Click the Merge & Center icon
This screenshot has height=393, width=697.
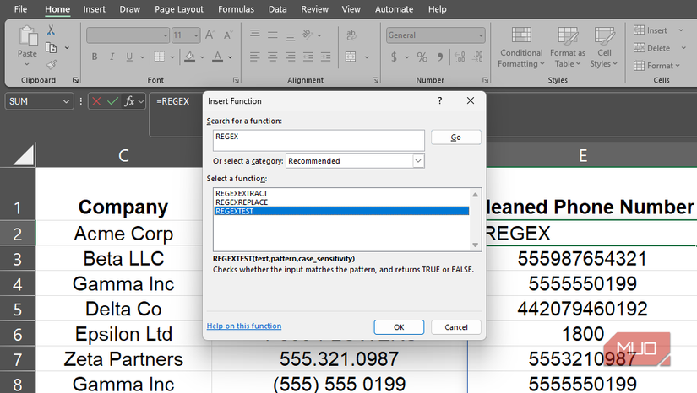[351, 57]
